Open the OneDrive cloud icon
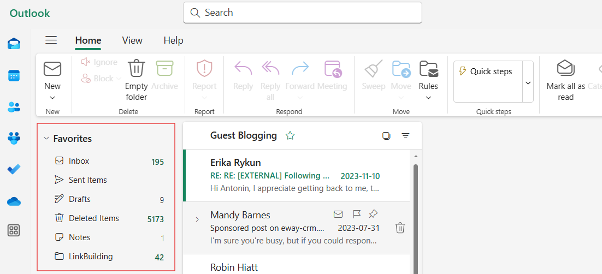 point(14,201)
